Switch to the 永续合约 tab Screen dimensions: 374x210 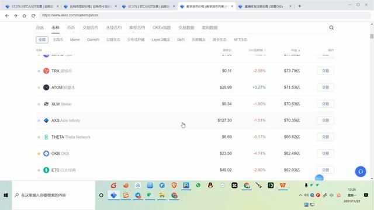tap(114, 27)
